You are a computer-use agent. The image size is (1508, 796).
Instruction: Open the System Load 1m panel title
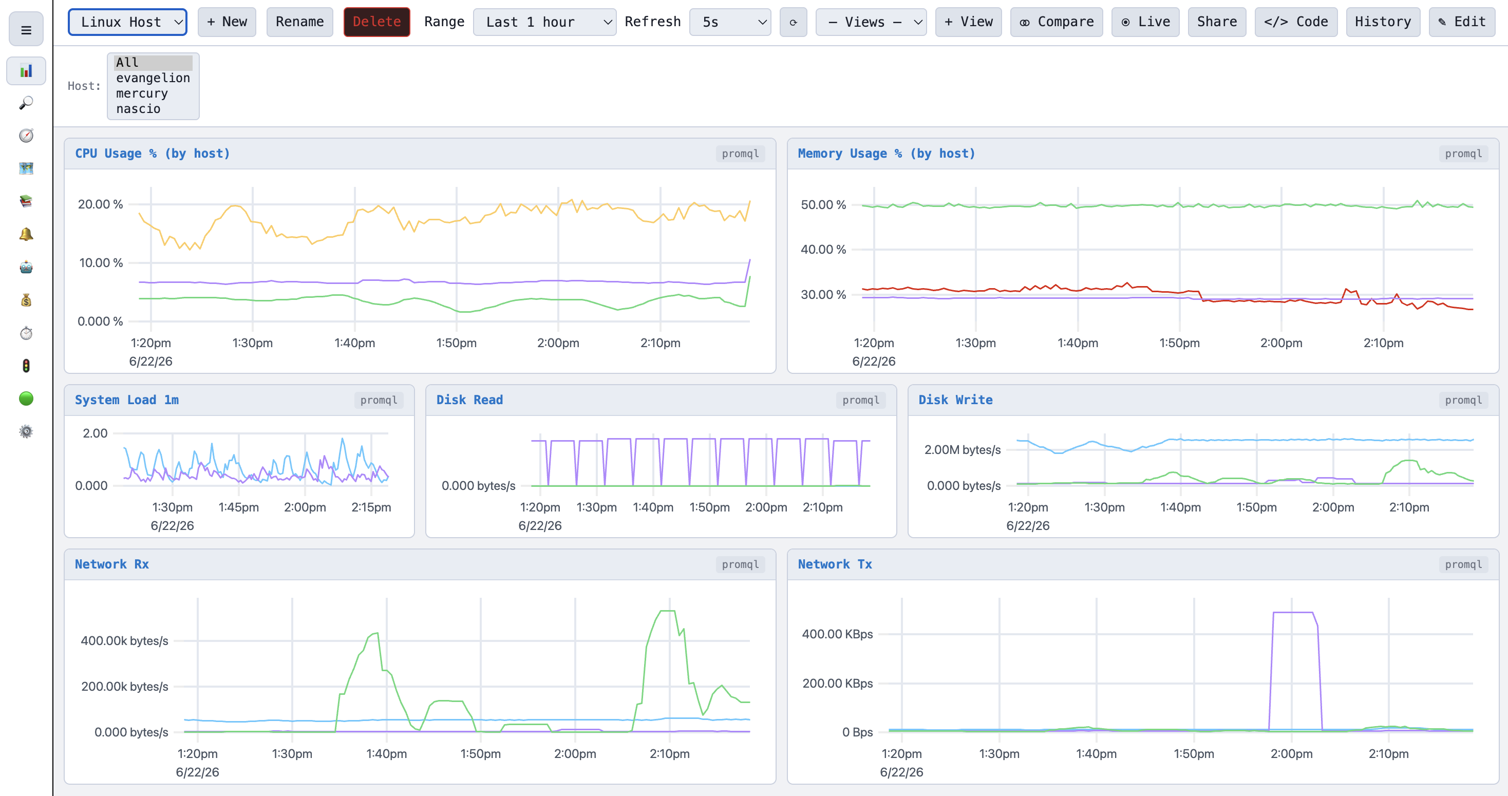click(x=126, y=400)
